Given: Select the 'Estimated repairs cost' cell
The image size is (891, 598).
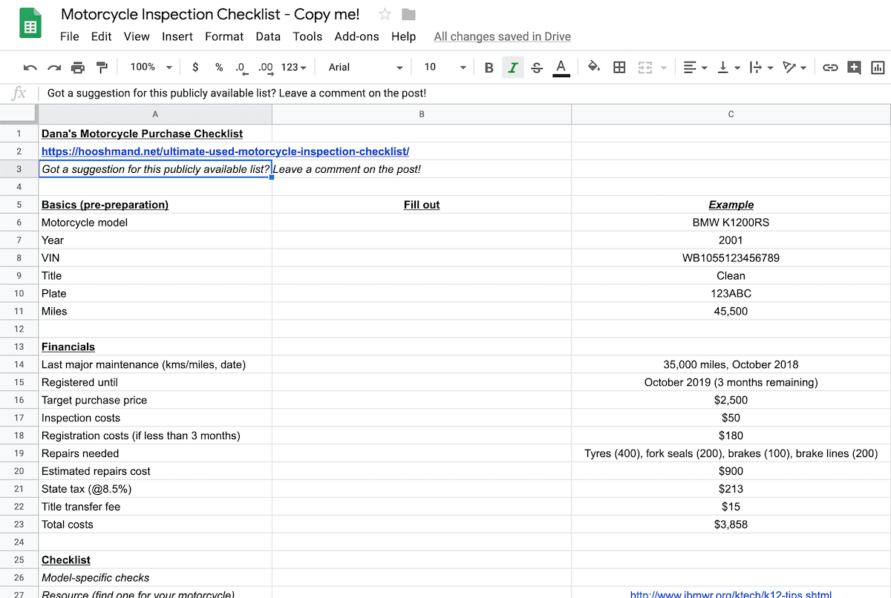Looking at the screenshot, I should 155,471.
